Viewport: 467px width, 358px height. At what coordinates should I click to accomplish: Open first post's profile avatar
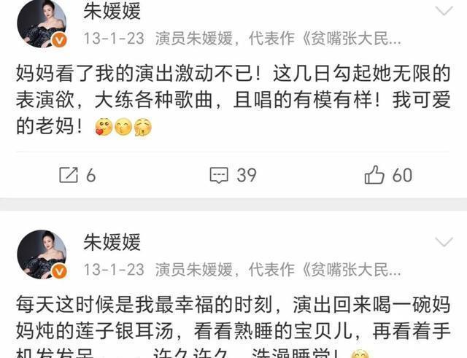coord(42,23)
